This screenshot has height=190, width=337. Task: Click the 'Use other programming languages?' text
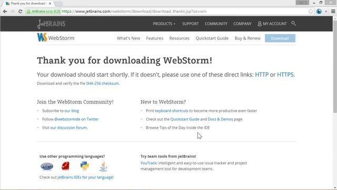[72, 156]
